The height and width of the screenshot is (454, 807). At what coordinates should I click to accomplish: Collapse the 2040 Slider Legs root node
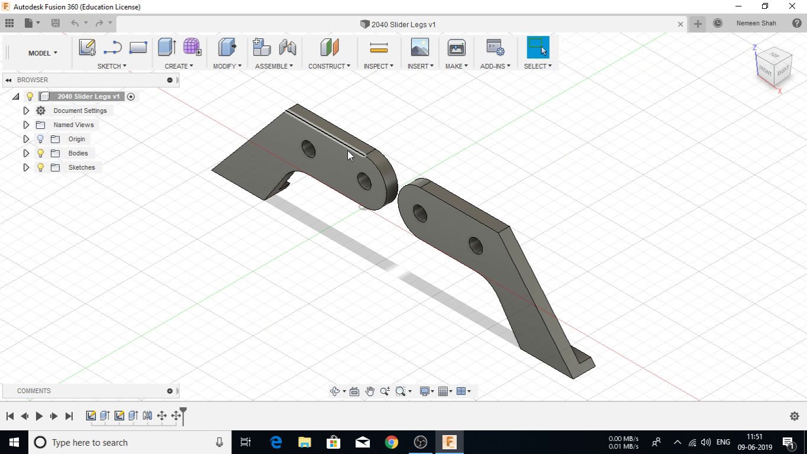(16, 96)
